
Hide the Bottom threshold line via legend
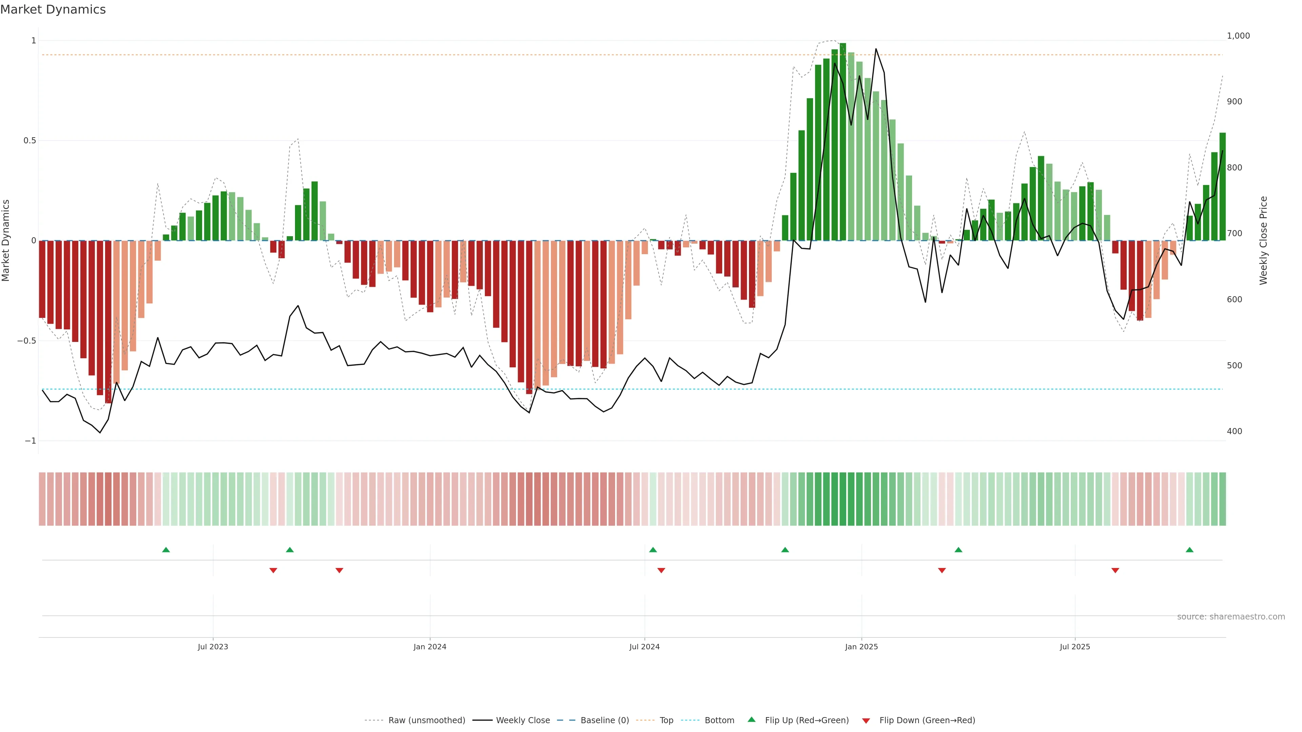tap(719, 720)
